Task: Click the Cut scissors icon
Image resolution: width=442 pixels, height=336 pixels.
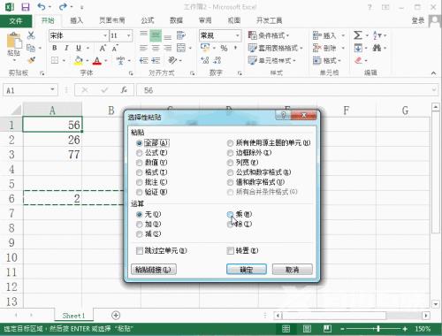Action: (x=31, y=35)
